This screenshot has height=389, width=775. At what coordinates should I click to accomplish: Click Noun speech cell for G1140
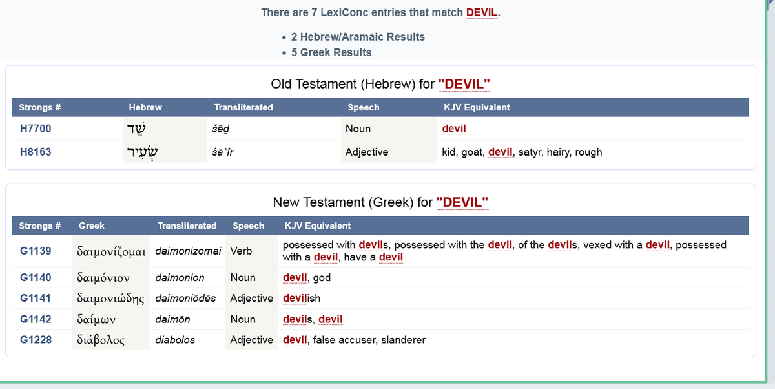(x=243, y=277)
